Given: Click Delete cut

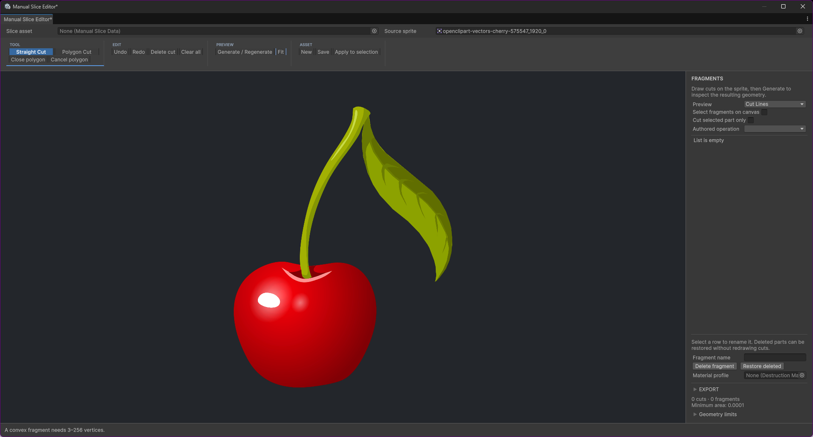Looking at the screenshot, I should pos(163,52).
